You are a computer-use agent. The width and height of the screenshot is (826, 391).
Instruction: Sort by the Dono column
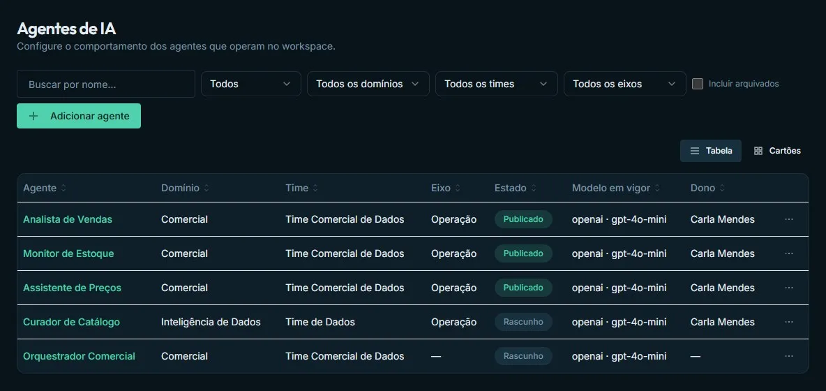(x=707, y=188)
